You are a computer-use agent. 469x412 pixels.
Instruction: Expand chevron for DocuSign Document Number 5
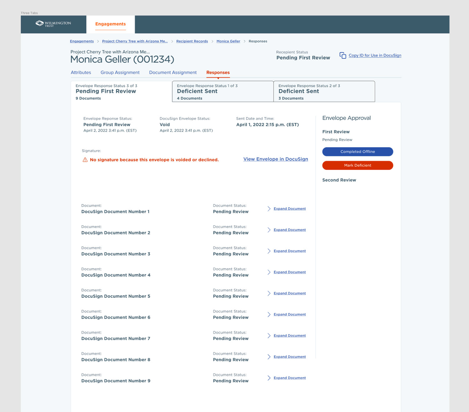tap(269, 293)
